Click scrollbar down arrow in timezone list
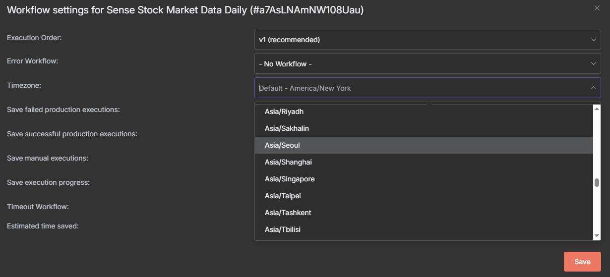The height and width of the screenshot is (277, 610). [x=597, y=236]
